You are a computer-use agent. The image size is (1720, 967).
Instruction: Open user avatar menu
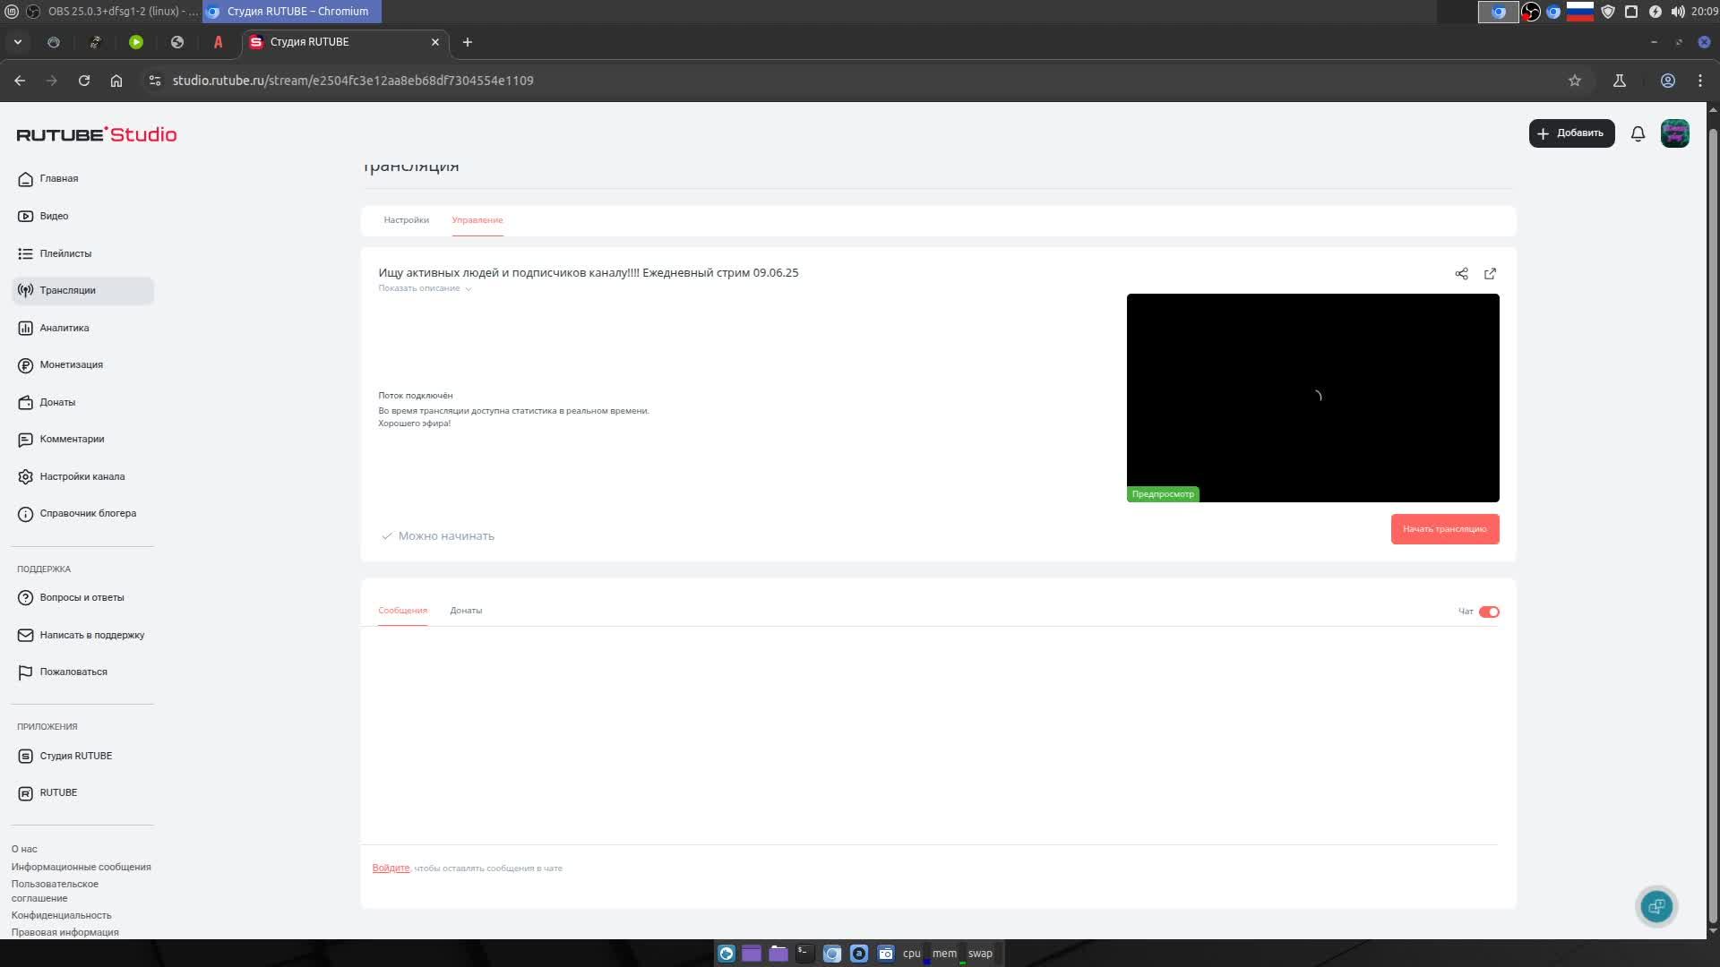click(x=1674, y=133)
